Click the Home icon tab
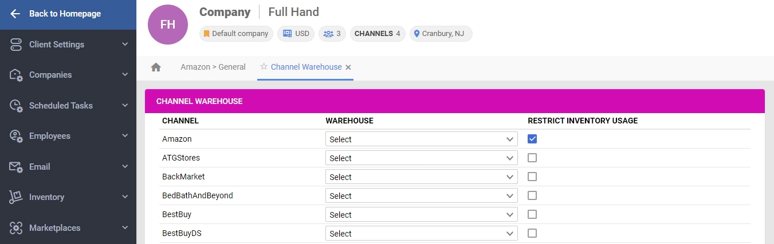This screenshot has width=774, height=244. coord(156,67)
